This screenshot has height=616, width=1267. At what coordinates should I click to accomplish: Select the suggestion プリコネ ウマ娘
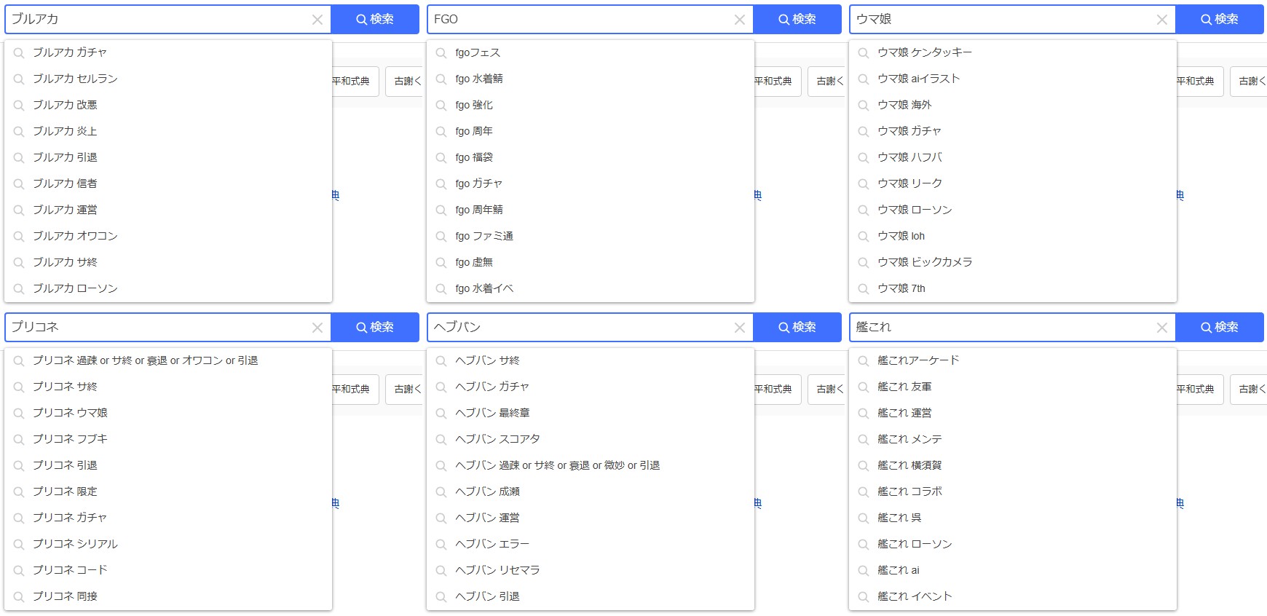point(168,413)
